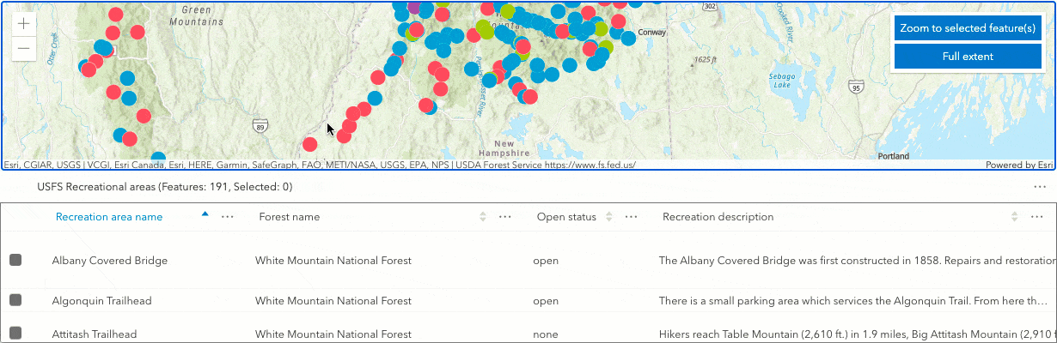Viewport: 1057px width, 343px height.
Task: Click the route 302 highway shield on map
Action: (x=709, y=6)
